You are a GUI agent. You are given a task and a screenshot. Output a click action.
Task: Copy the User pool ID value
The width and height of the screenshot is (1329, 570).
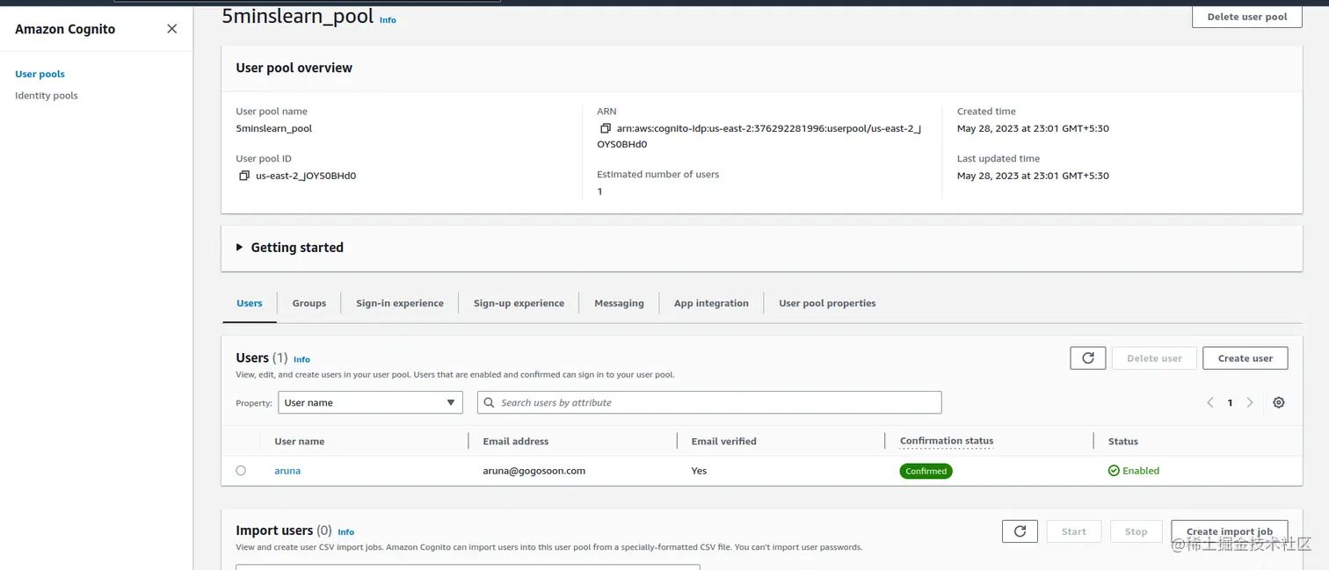(x=244, y=176)
